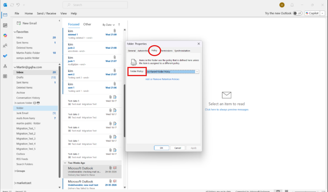
Task: Close the folder Properties dialog
Action: tap(199, 44)
